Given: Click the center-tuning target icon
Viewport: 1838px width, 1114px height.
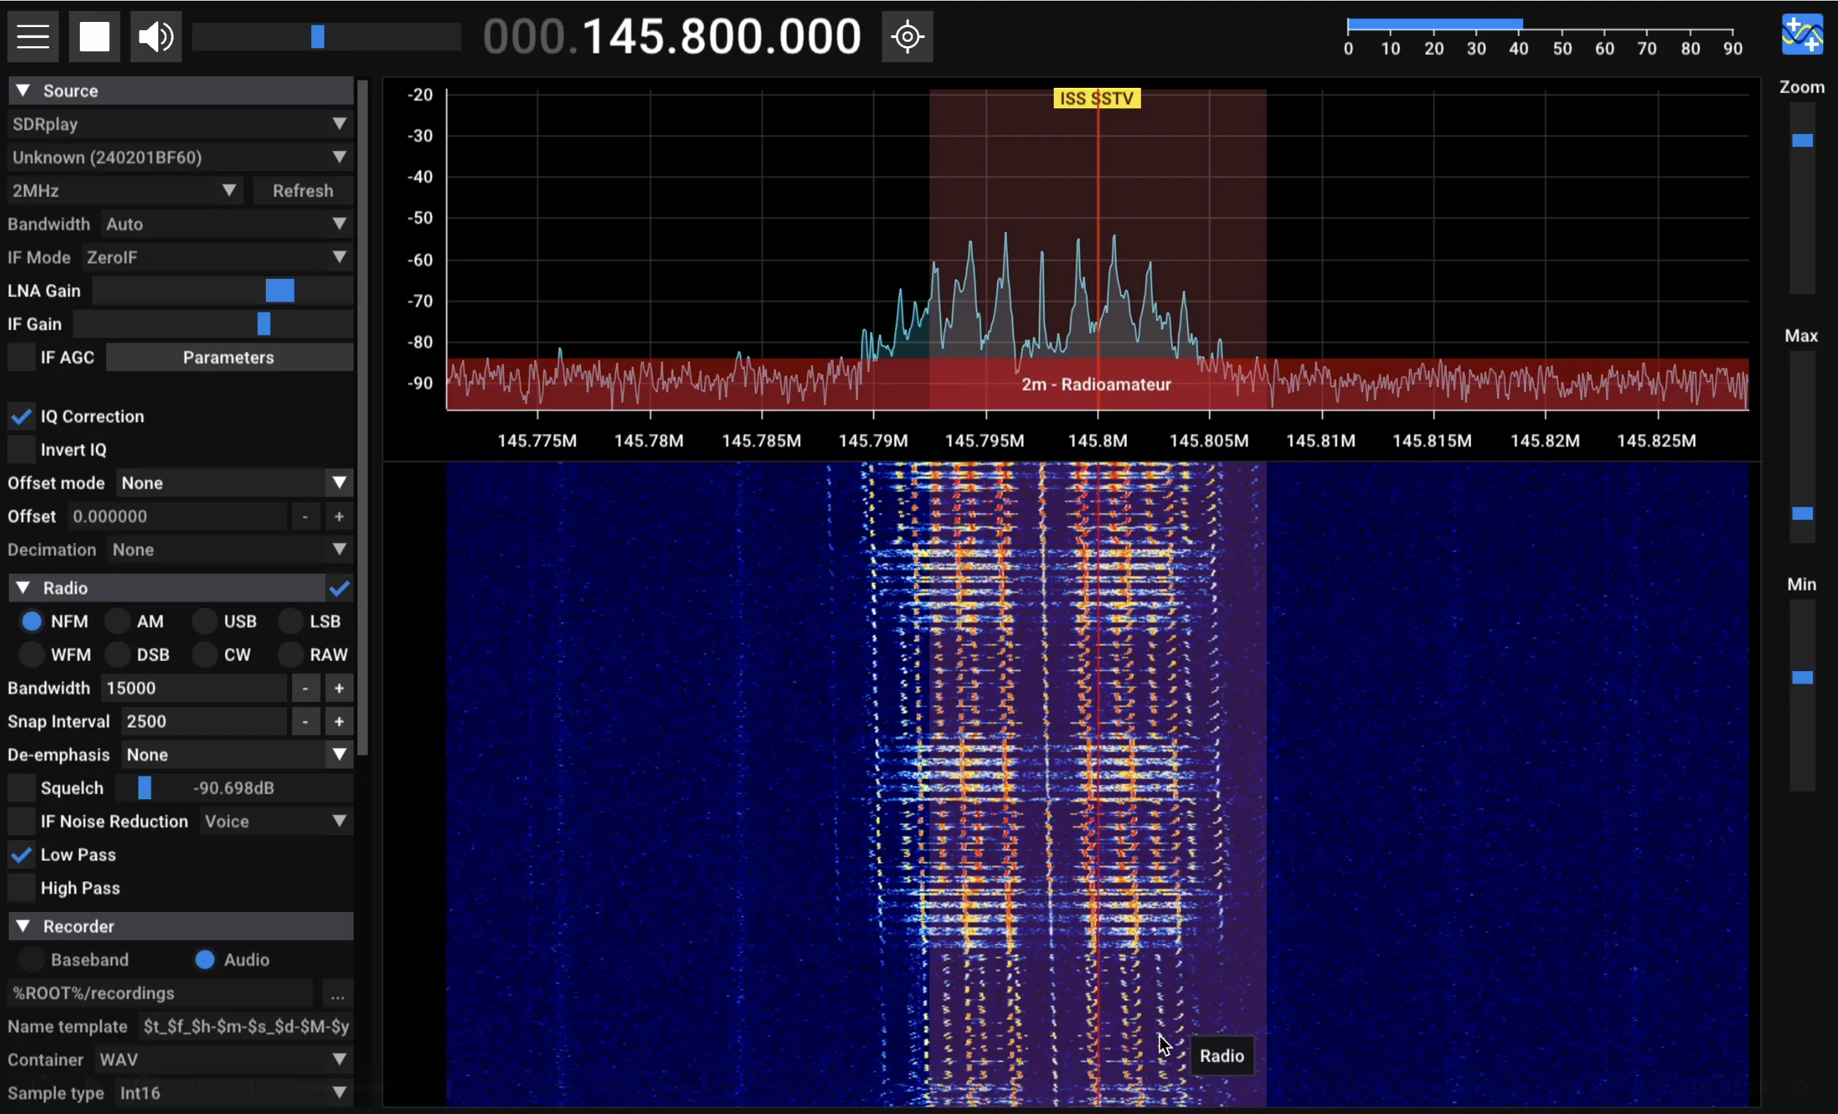Looking at the screenshot, I should tap(907, 36).
